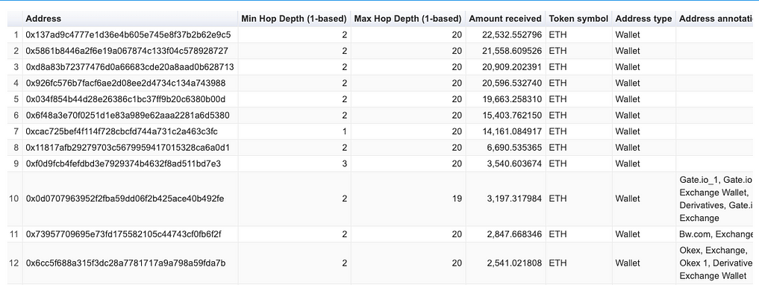This screenshot has height=285, width=759.
Task: Click ETH token symbol in row 10
Action: 557,198
